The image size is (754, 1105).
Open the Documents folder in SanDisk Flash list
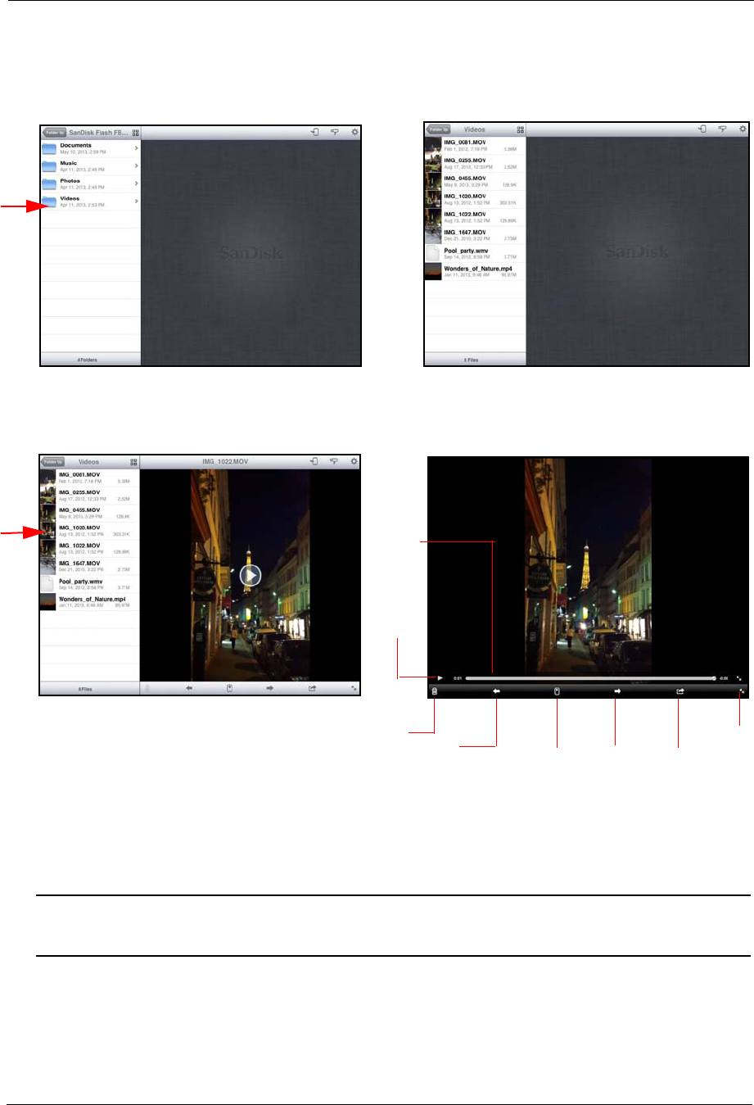pyautogui.click(x=91, y=148)
